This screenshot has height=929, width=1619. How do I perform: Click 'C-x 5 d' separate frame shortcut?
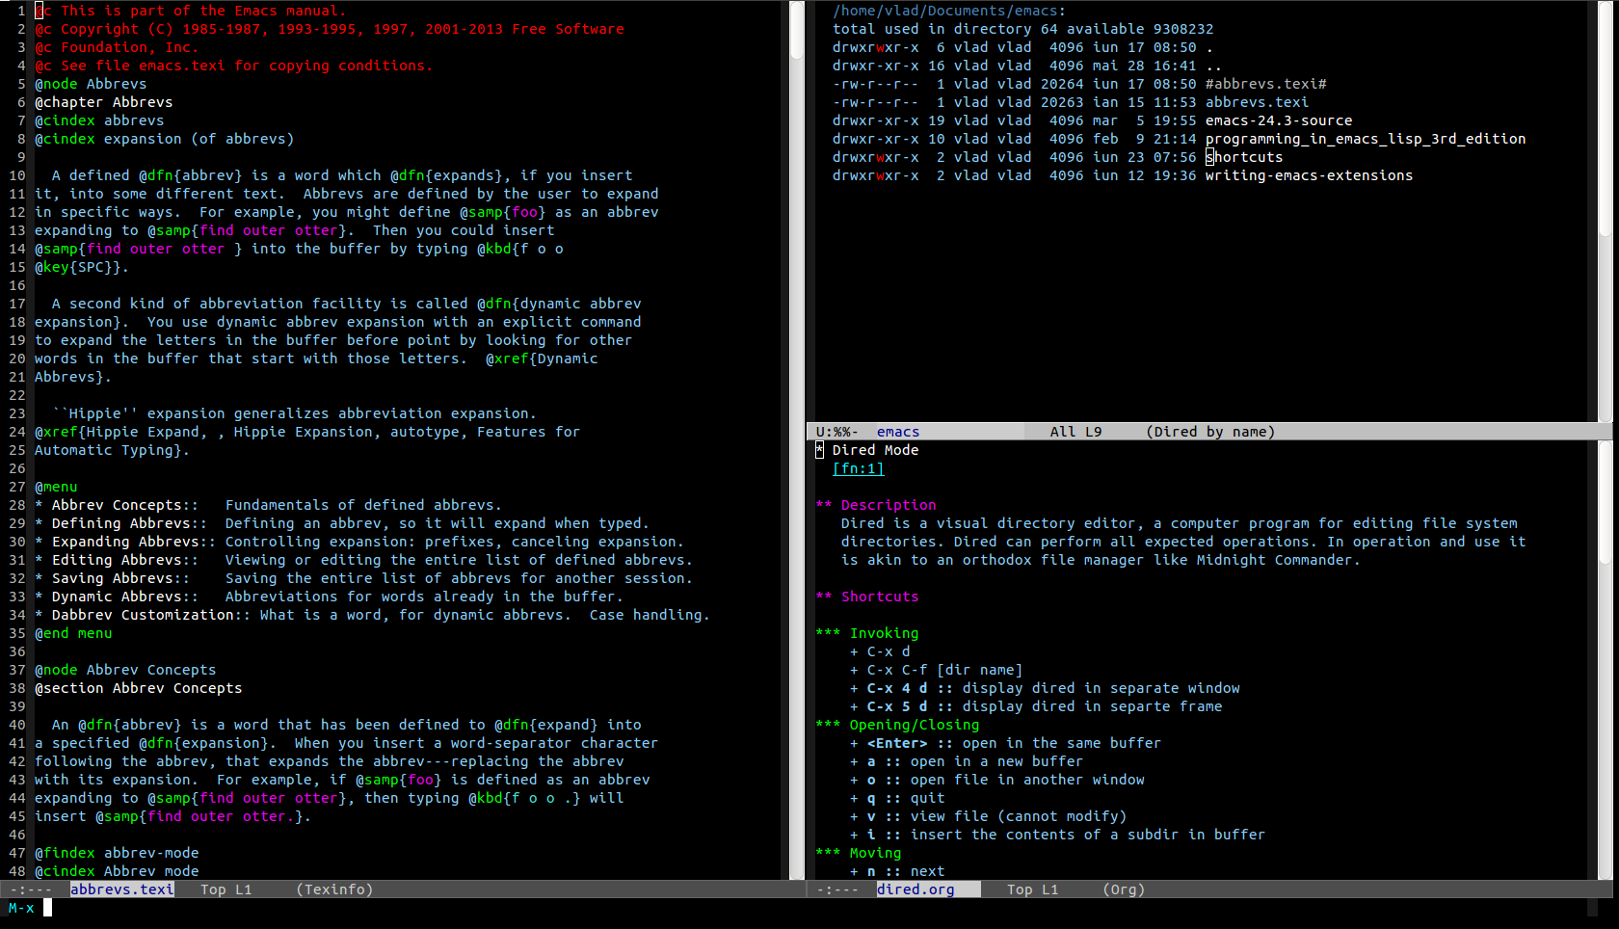click(x=1036, y=706)
